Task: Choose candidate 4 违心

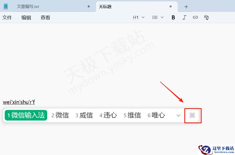Action: tap(108, 115)
